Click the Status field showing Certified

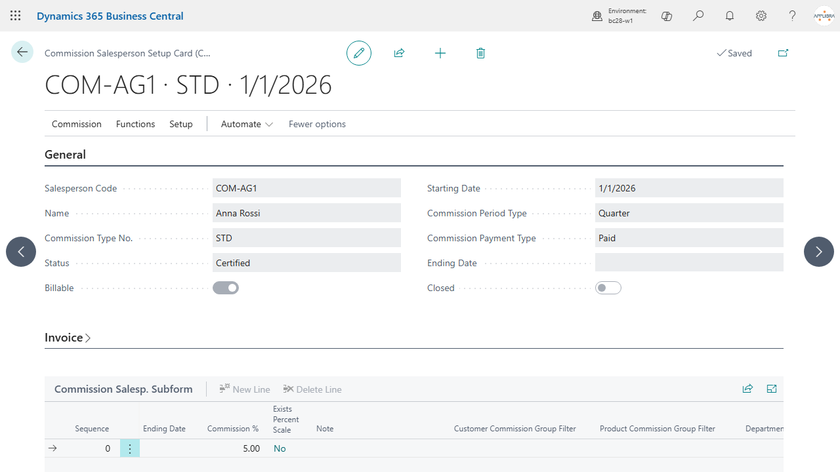click(306, 263)
